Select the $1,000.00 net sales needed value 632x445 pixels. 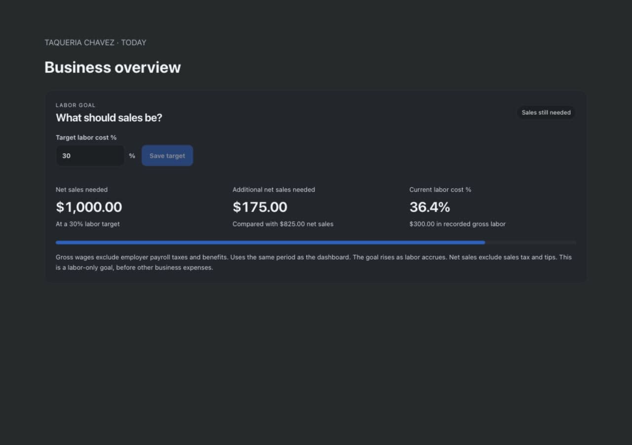[89, 207]
